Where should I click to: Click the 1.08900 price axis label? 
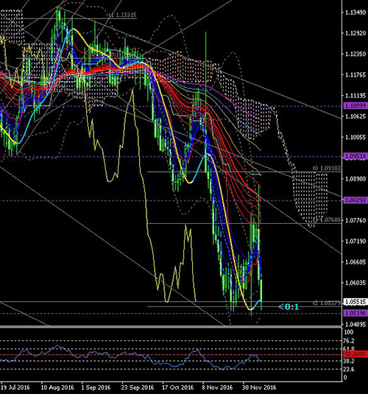(355, 179)
